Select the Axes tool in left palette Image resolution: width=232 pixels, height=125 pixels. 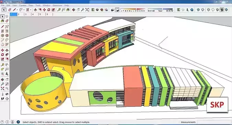tap(2, 74)
